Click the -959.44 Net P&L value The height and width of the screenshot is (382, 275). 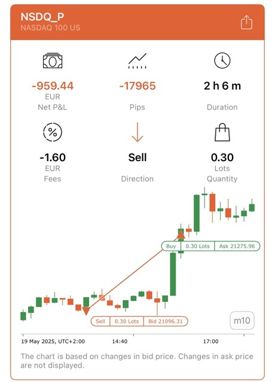pyautogui.click(x=53, y=86)
